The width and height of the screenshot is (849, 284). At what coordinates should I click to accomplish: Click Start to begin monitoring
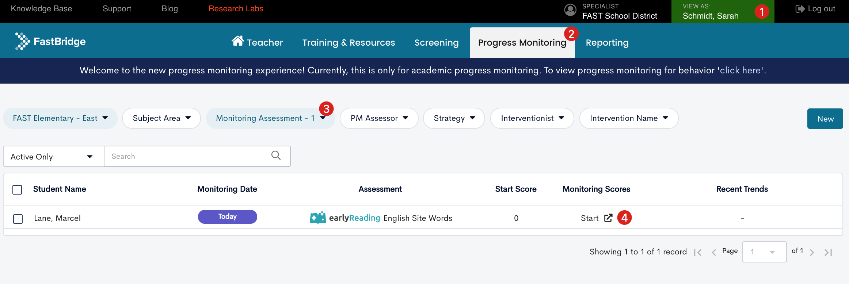pos(590,218)
